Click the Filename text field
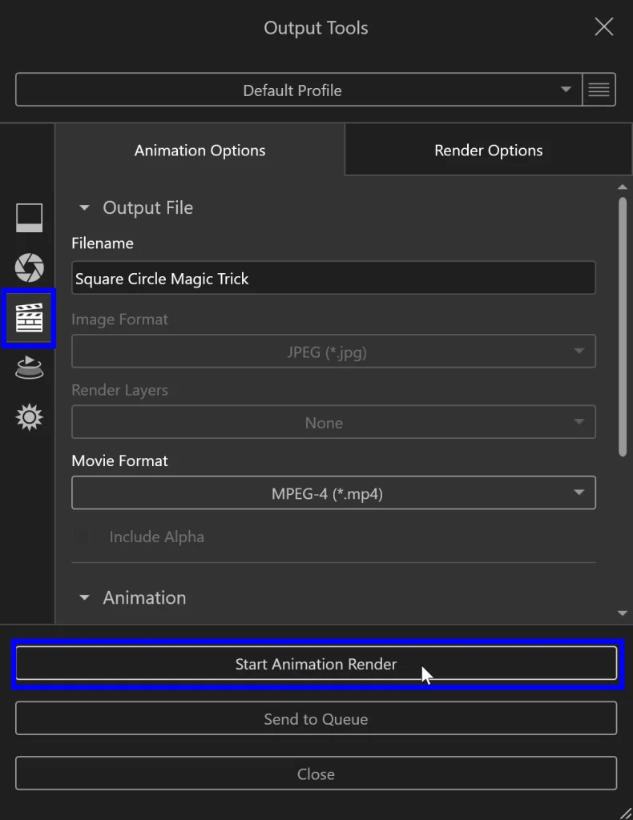 pyautogui.click(x=333, y=279)
